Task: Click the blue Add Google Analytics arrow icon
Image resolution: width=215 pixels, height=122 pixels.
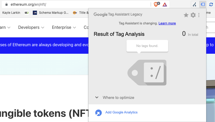Action: 98,113
